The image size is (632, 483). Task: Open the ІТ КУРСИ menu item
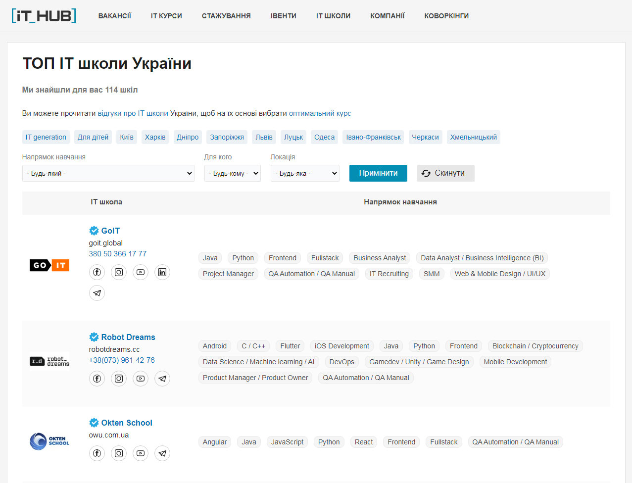(166, 16)
